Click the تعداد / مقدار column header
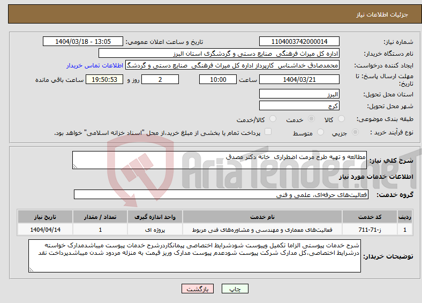 100,217
